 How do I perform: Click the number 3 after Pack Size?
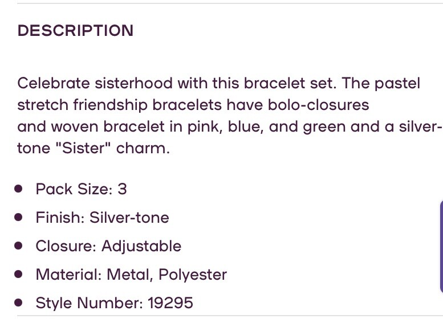click(x=122, y=189)
